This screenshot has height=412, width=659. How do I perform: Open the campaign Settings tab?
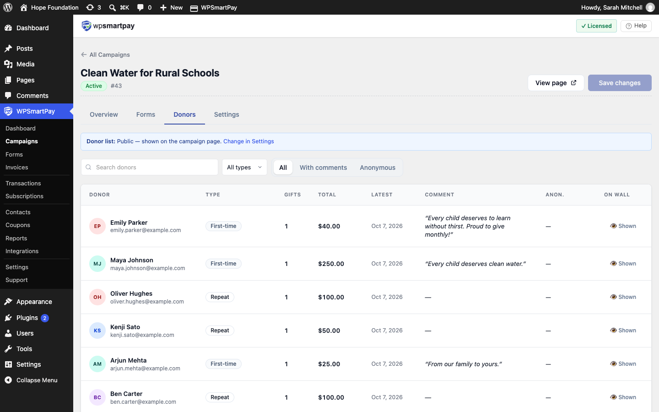coord(227,114)
